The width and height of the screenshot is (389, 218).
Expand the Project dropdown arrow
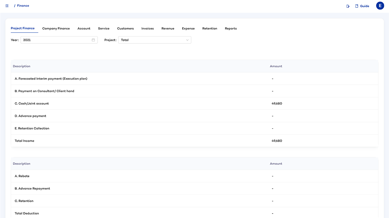[x=187, y=40]
